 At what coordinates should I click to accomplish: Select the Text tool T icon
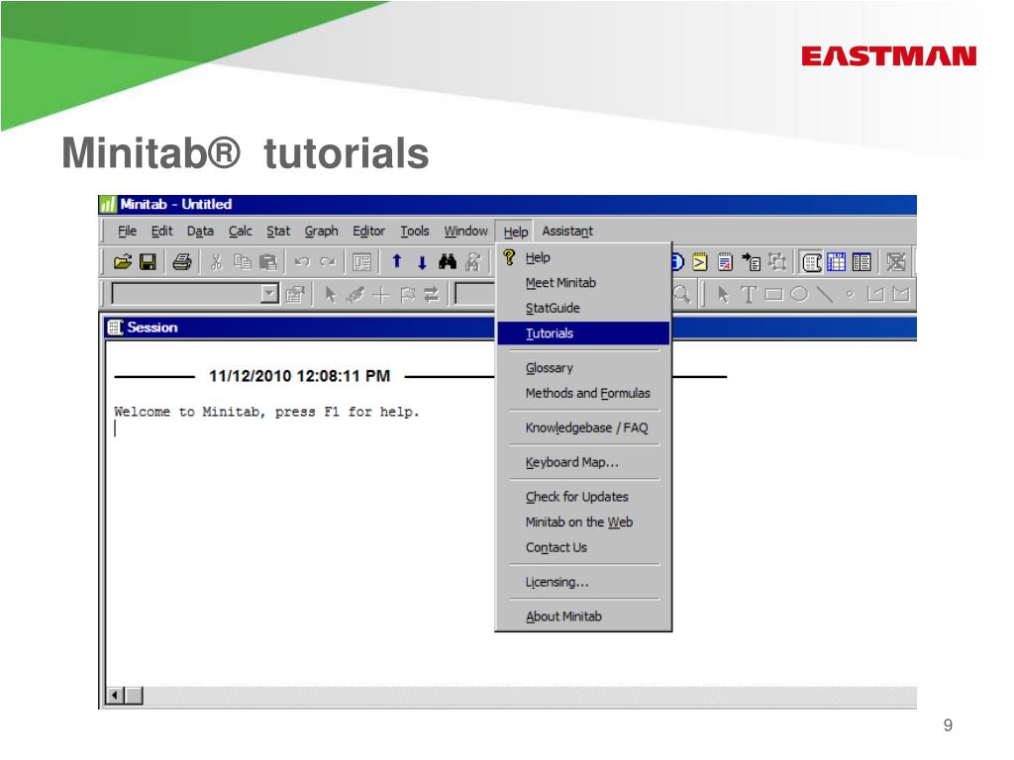coord(749,294)
